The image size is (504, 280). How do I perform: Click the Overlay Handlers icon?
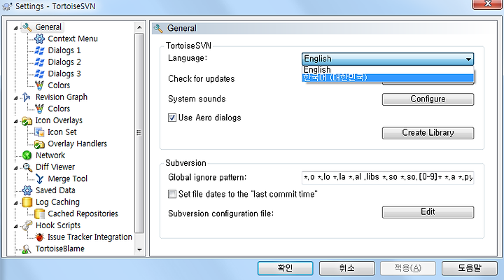click(39, 144)
